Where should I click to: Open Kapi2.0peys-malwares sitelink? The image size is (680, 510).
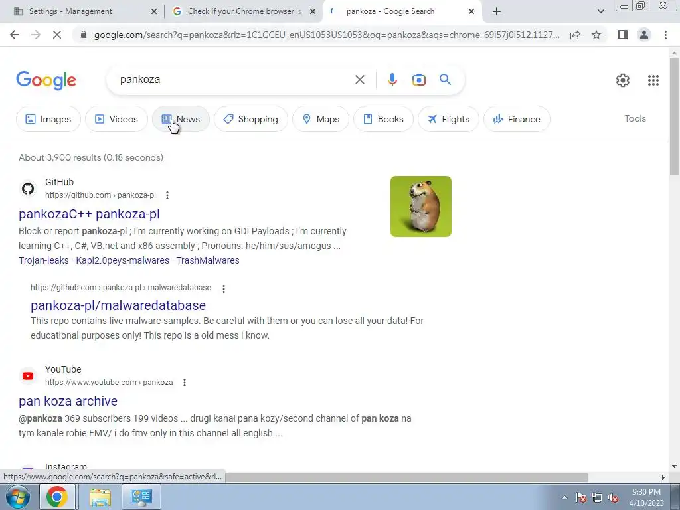[123, 260]
